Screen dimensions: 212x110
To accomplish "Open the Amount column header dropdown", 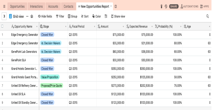I will (x=123, y=27).
